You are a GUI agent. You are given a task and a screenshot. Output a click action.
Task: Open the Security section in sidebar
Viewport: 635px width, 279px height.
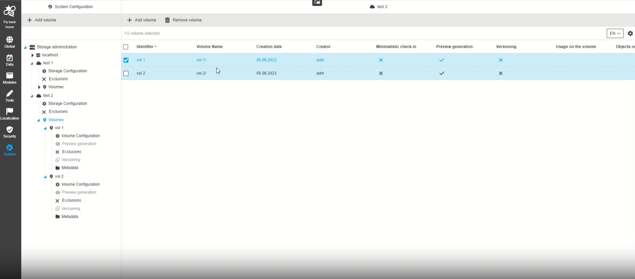tap(9, 132)
